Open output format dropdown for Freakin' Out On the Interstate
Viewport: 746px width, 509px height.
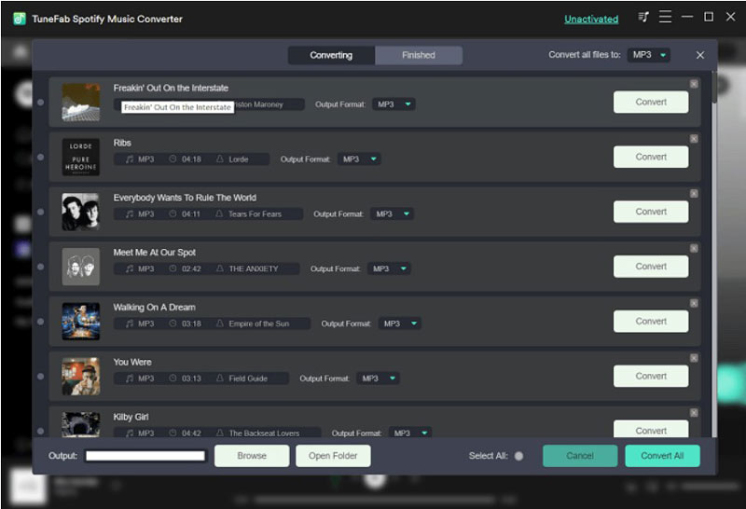(394, 104)
